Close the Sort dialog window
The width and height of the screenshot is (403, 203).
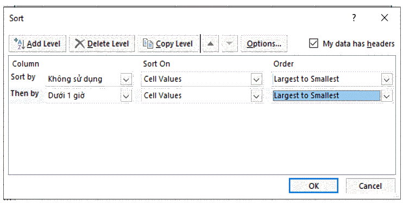[x=385, y=18]
